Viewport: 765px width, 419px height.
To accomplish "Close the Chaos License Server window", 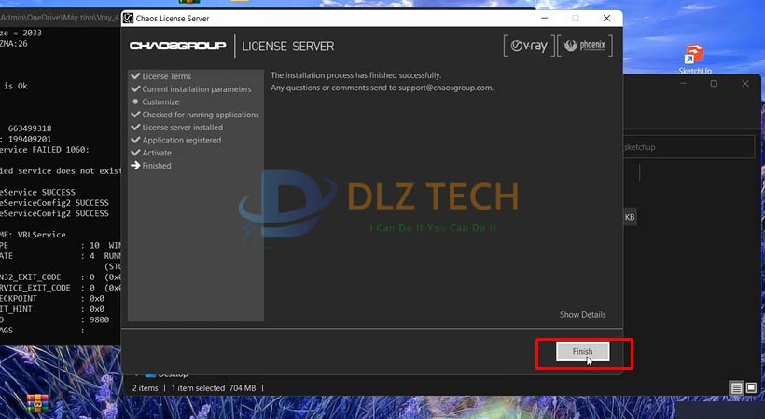I will tap(608, 18).
